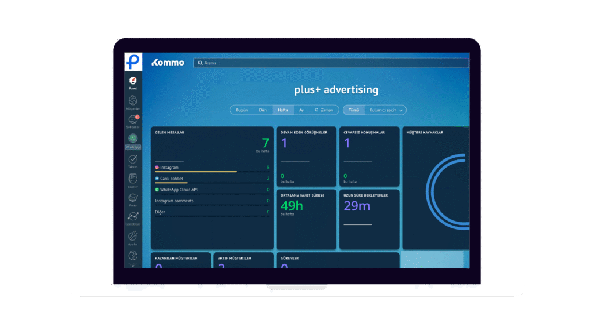Screen dimensions: 594x334
Task: Select the Dün period tab
Action: 263,110
